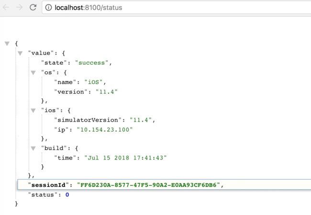Viewport: 311px width, 215px height.
Task: Open site info icon in address bar
Action: (x=48, y=8)
